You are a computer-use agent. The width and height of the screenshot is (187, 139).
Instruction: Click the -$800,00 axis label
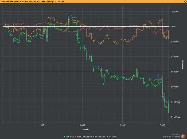click(174, 87)
